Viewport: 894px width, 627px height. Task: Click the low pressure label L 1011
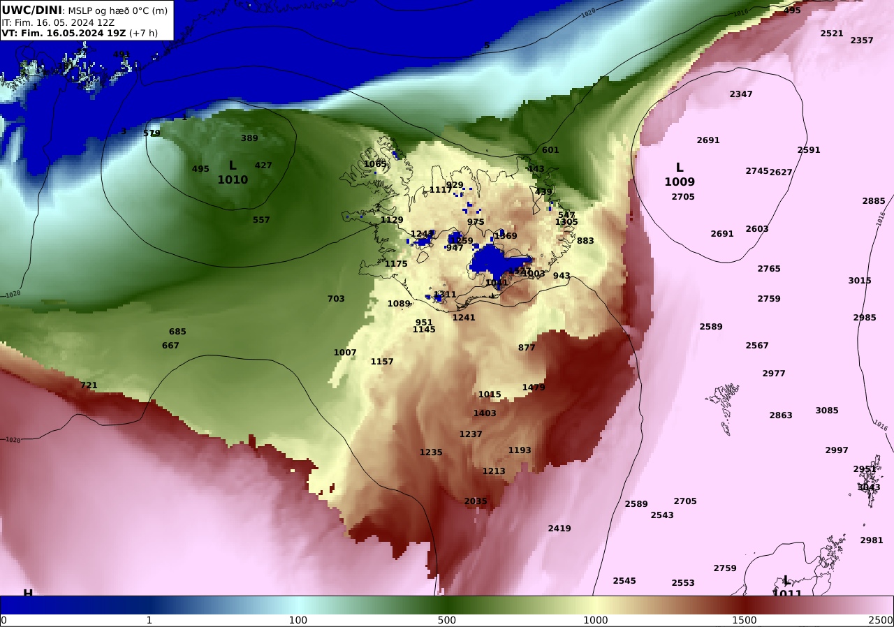pyautogui.click(x=787, y=588)
